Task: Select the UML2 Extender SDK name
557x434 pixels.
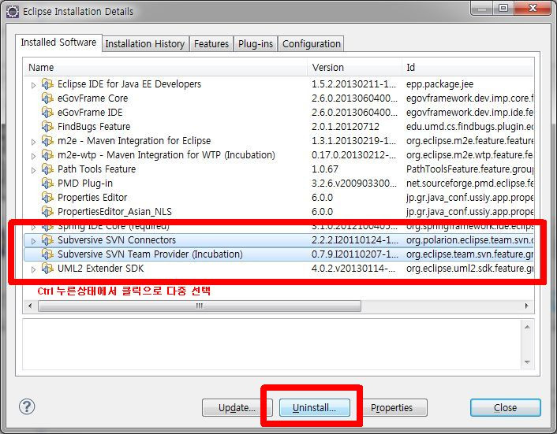Action: click(x=100, y=269)
